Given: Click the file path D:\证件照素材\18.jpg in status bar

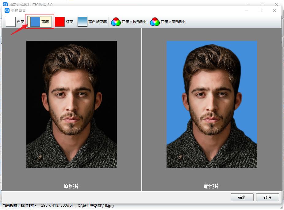Looking at the screenshot, I should click(95, 205).
